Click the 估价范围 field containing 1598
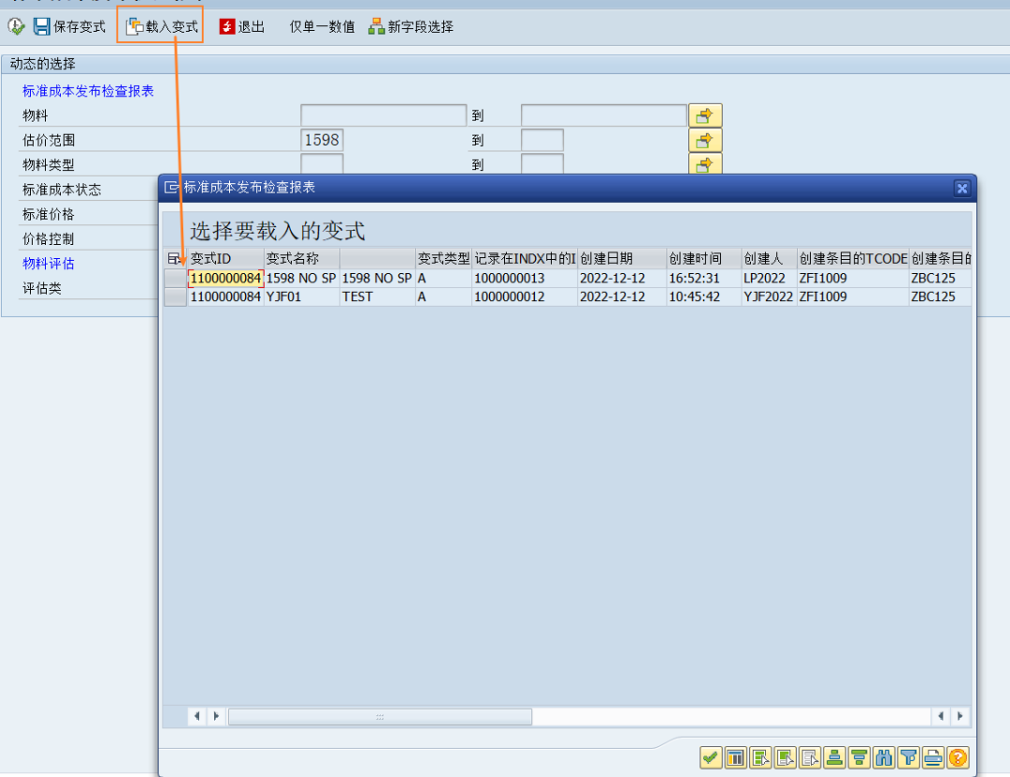1010x777 pixels. [x=322, y=140]
